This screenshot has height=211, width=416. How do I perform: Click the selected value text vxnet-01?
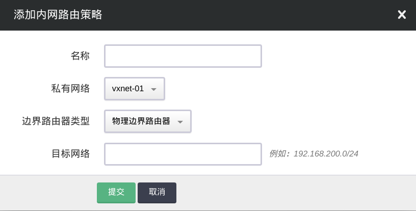tap(128, 89)
